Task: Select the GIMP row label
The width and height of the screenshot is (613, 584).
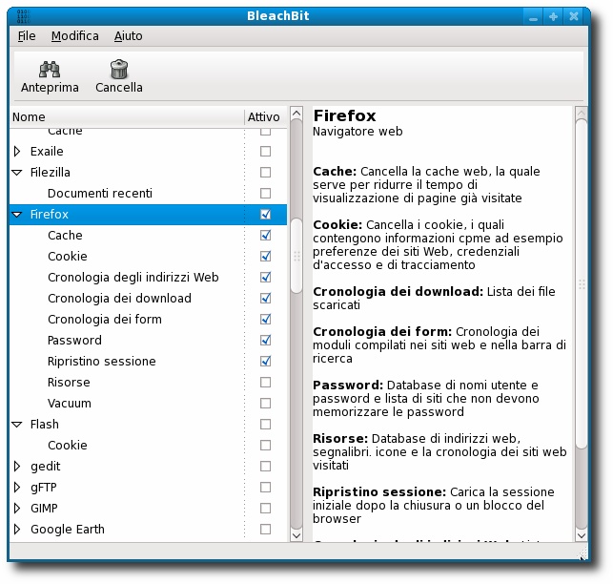Action: click(x=44, y=508)
